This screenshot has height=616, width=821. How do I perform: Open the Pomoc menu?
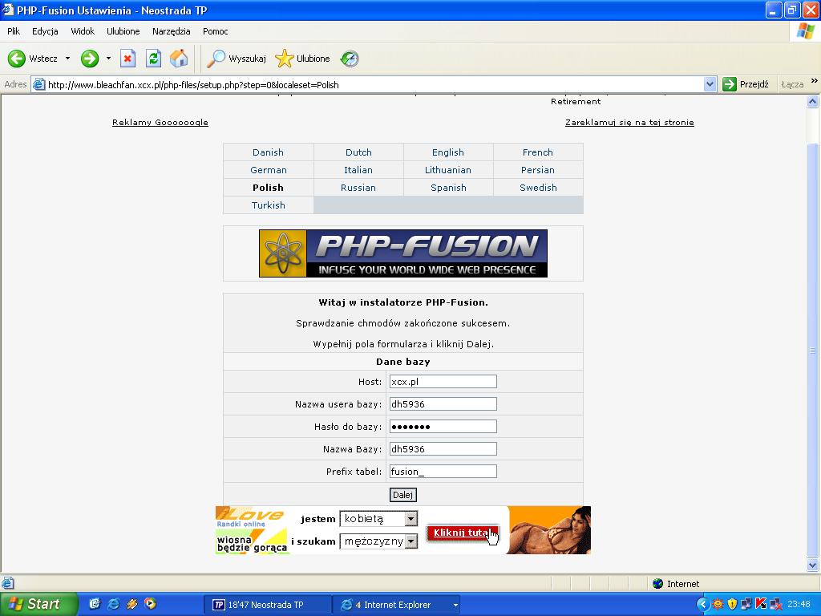coord(215,31)
